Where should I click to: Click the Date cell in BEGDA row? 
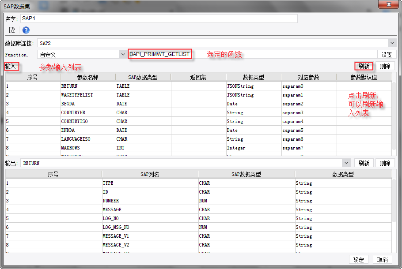pyautogui.click(x=254, y=104)
